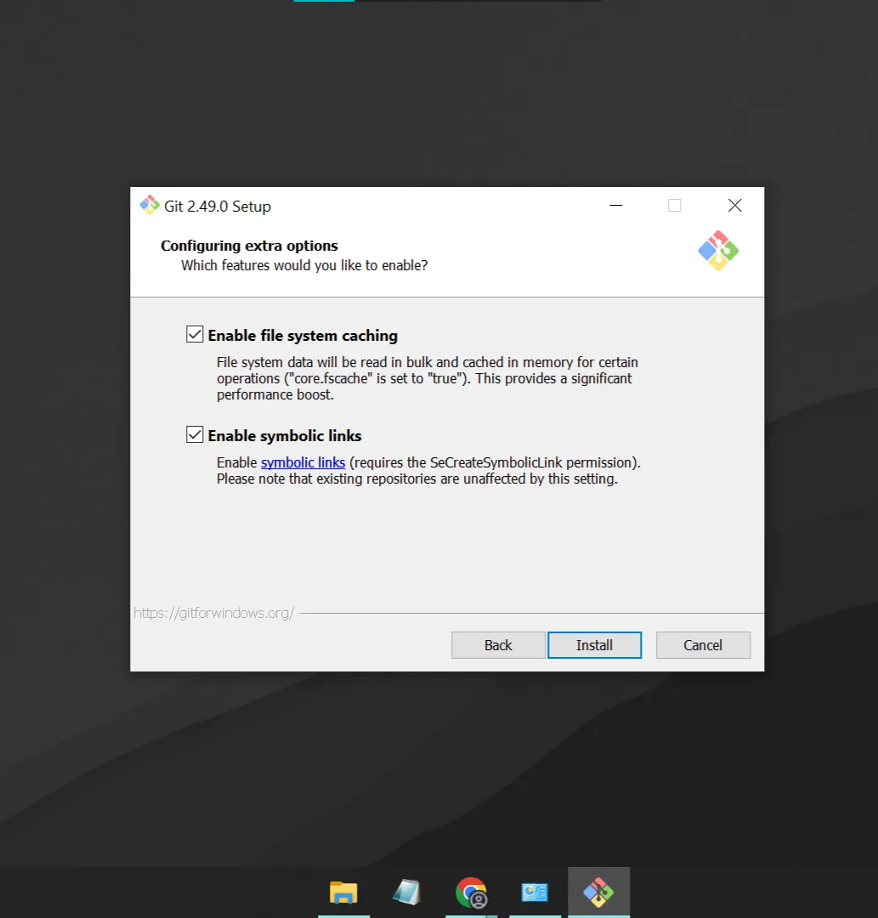The width and height of the screenshot is (878, 918).
Task: Click the "Enable symbolic links" bold label
Action: (x=285, y=435)
